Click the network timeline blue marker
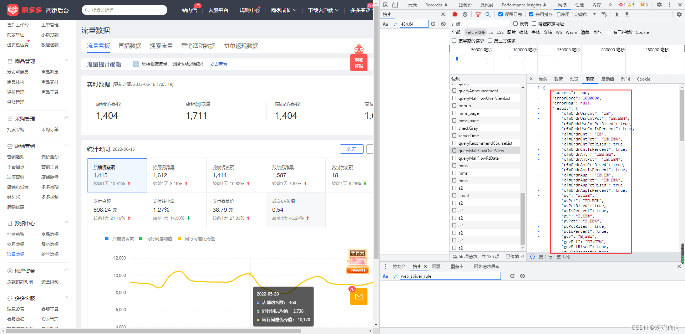 tap(457, 59)
